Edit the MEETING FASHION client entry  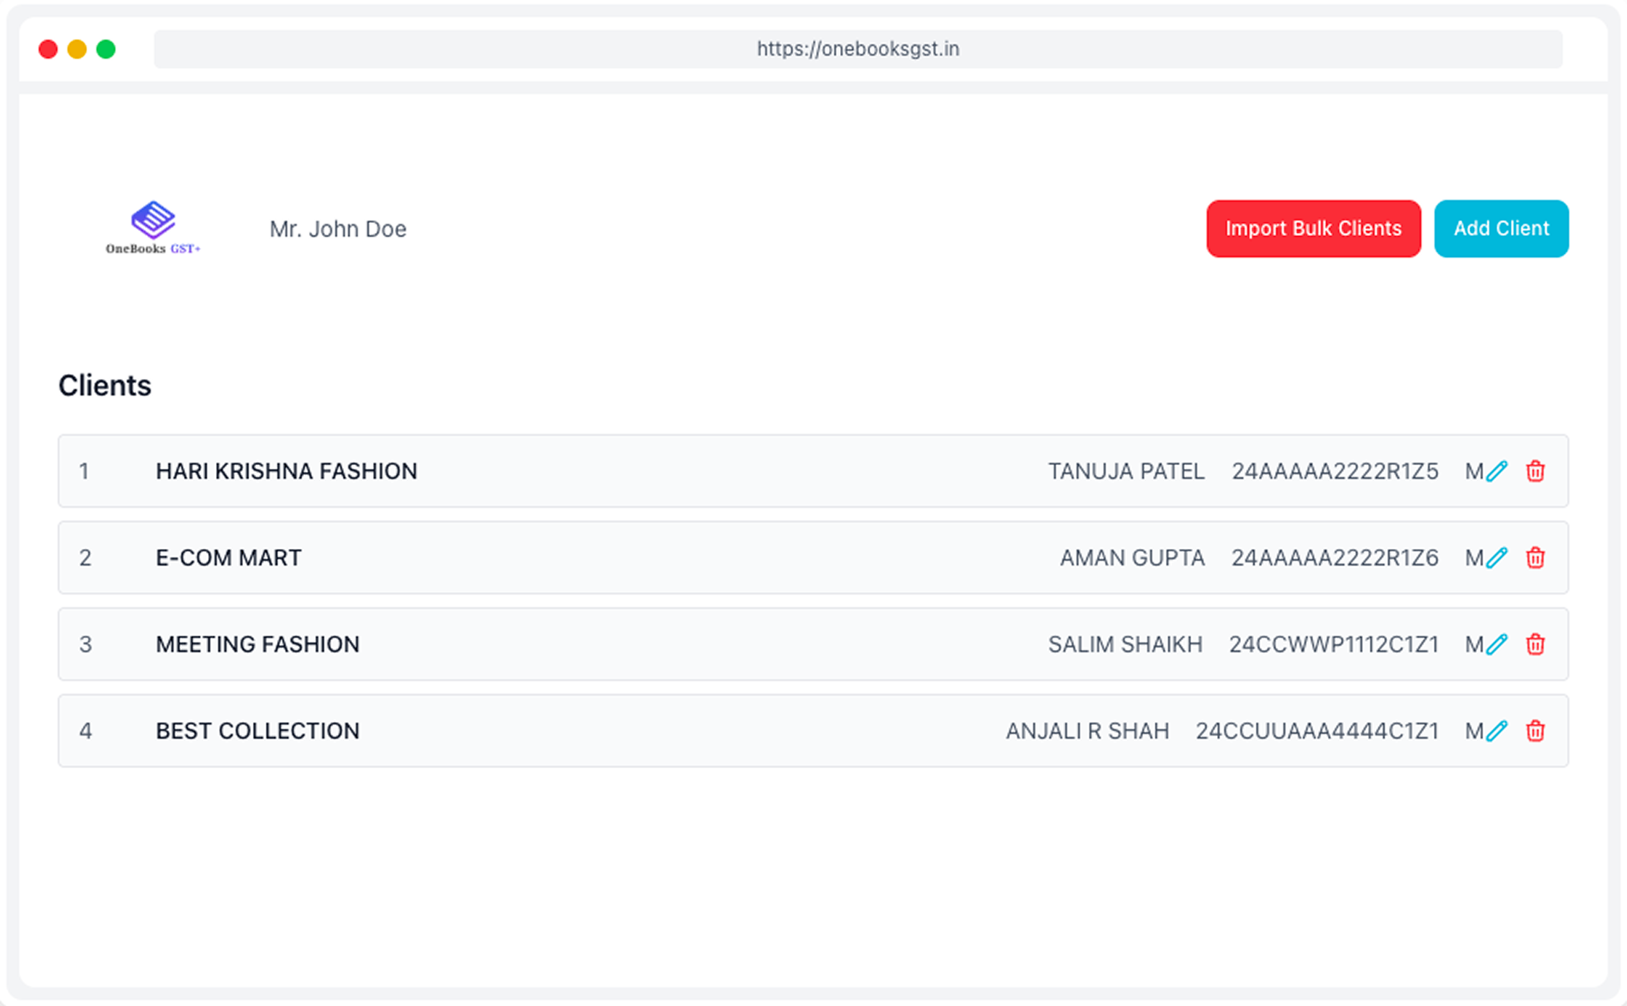1497,644
